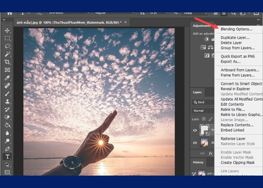The width and height of the screenshot is (263, 188).
Task: Select the Frame tool
Action: tap(7, 70)
